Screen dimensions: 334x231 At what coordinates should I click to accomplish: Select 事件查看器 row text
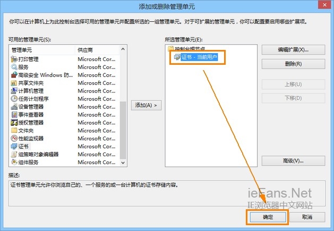pos(31,115)
